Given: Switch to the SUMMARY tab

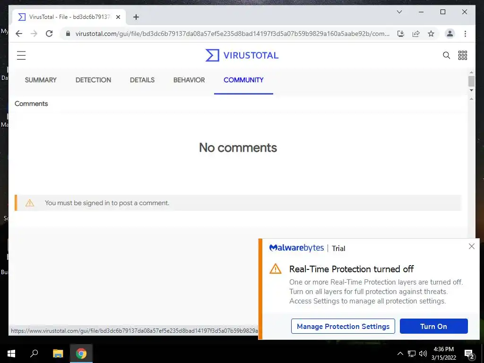Looking at the screenshot, I should [x=41, y=80].
